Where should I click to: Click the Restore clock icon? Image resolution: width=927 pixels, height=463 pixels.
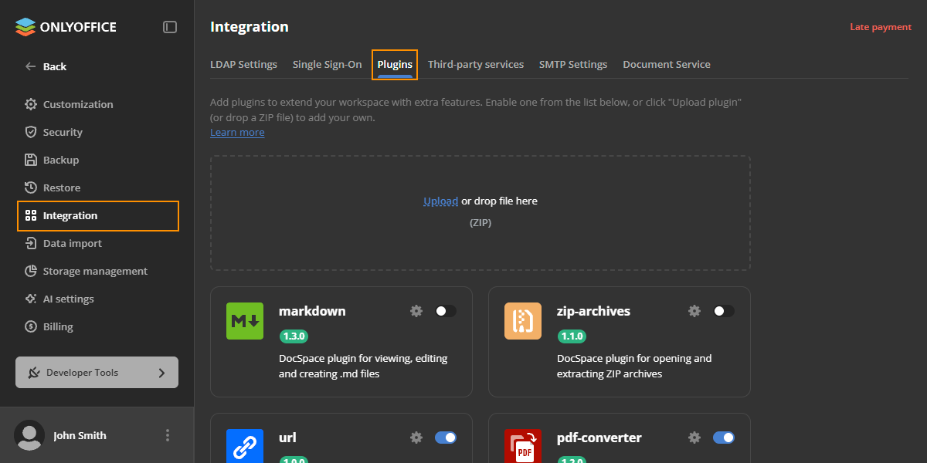pos(31,188)
